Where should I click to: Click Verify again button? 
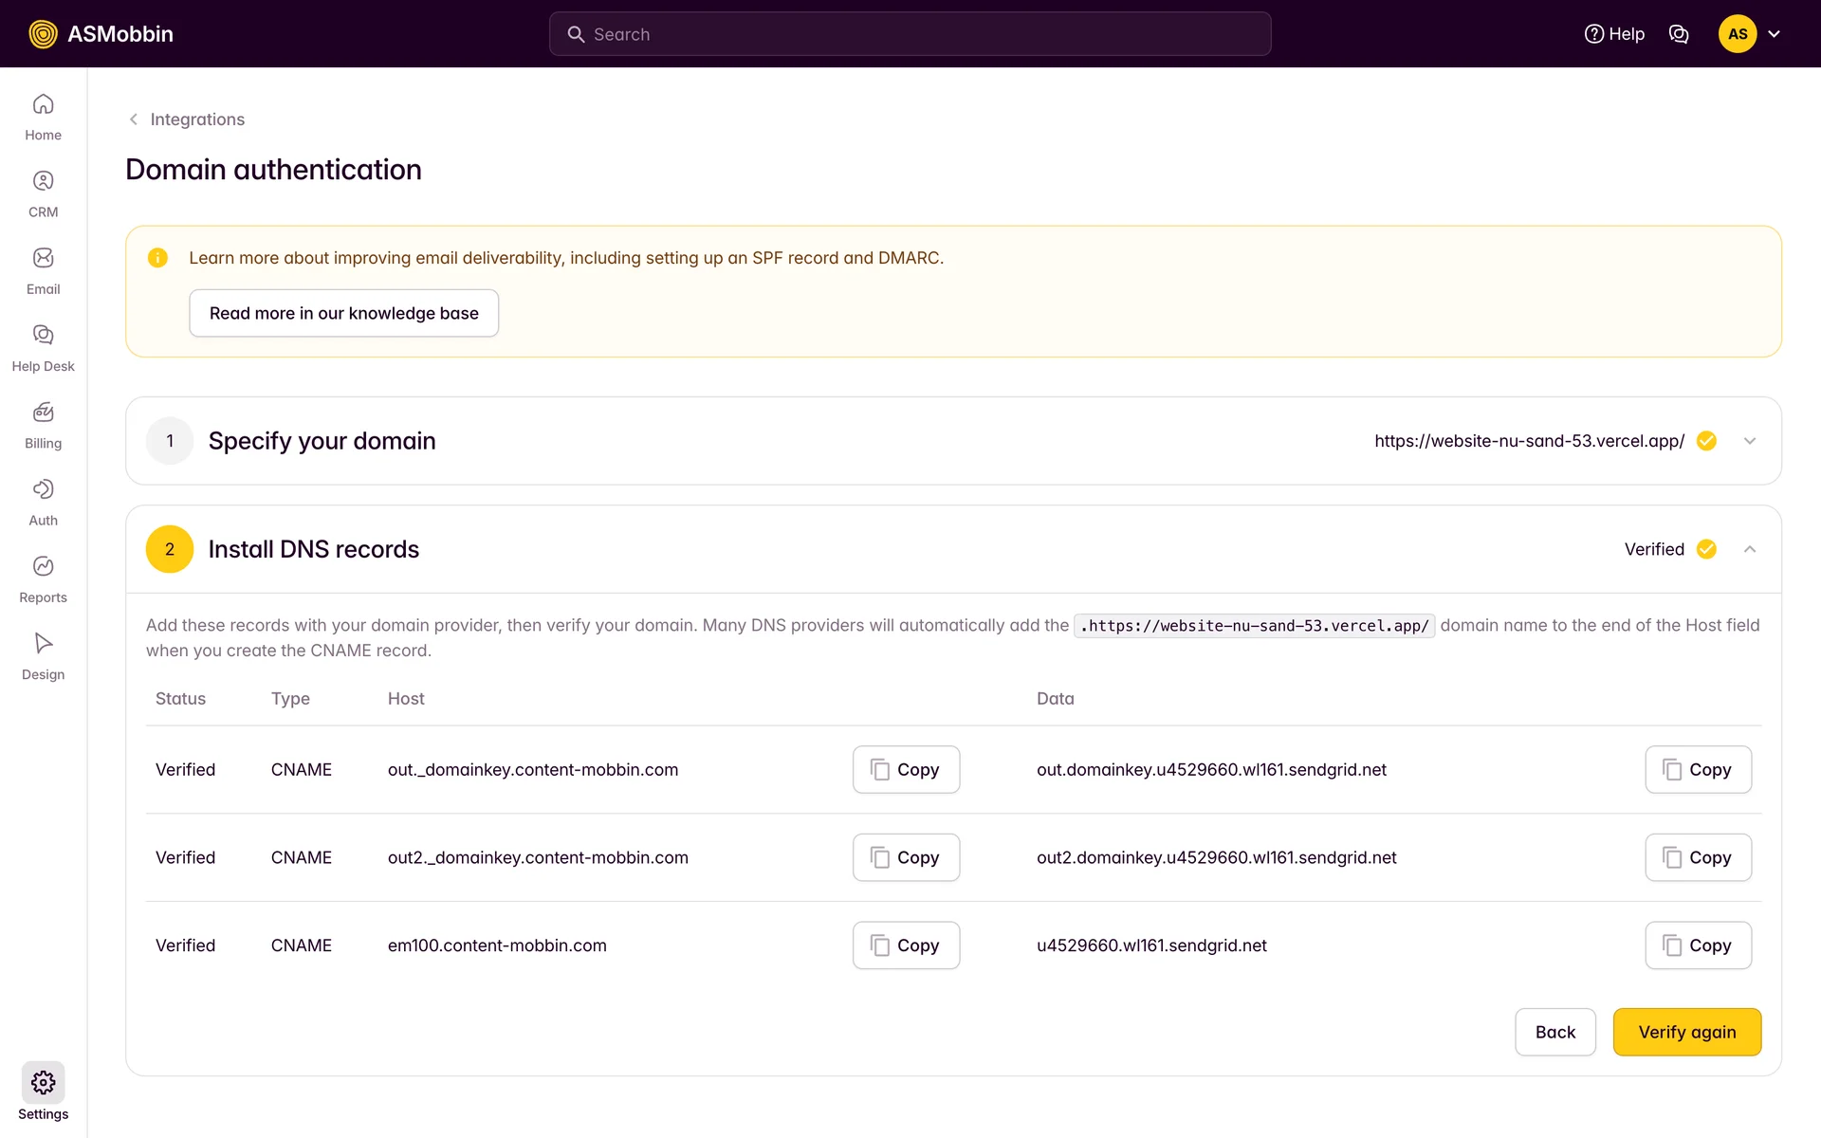[1686, 1032]
